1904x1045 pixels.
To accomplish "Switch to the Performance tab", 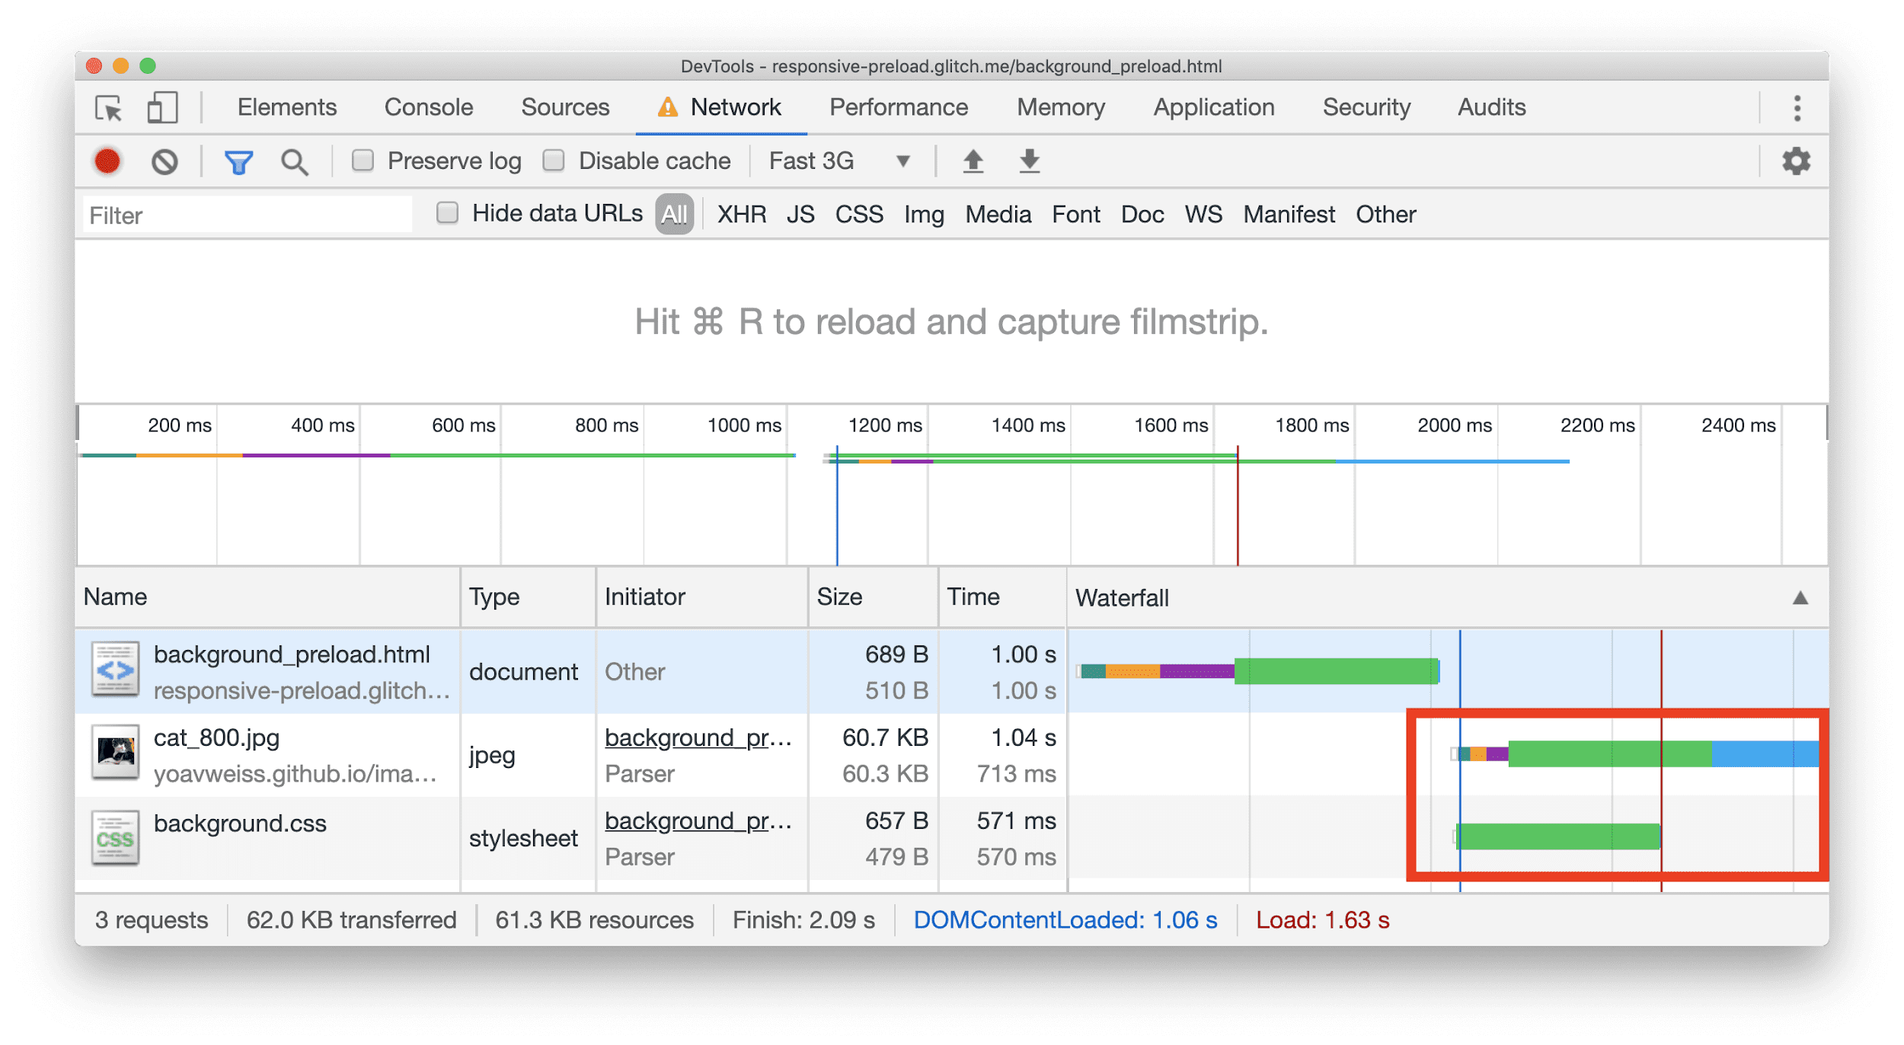I will point(901,108).
